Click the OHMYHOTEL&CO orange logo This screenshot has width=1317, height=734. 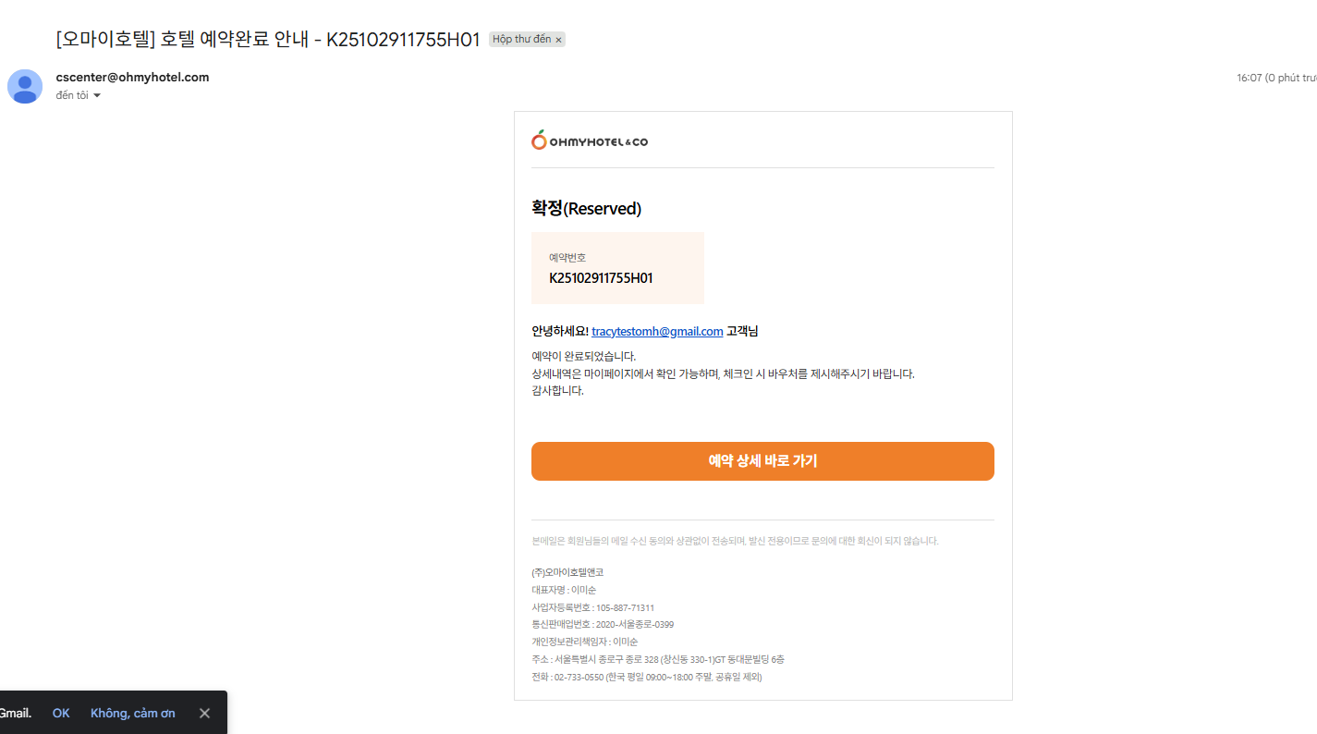point(590,141)
